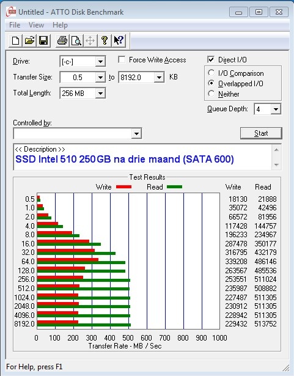Image resolution: width=294 pixels, height=376 pixels.
Task: Click the write value 18130
Action: pos(238,199)
